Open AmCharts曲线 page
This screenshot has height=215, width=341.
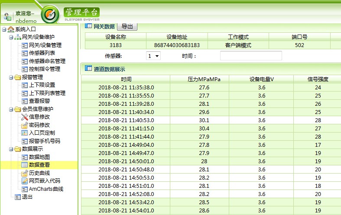coord(46,189)
